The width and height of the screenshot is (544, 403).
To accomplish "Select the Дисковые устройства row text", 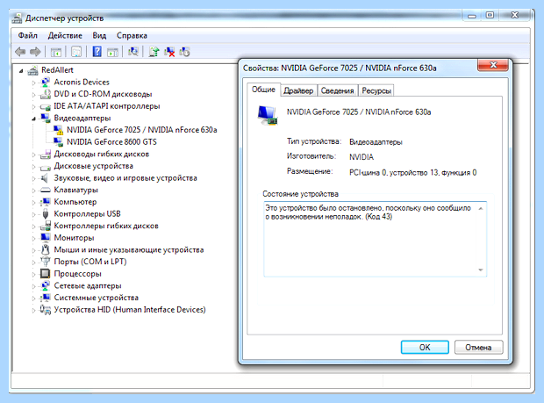I will click(93, 166).
